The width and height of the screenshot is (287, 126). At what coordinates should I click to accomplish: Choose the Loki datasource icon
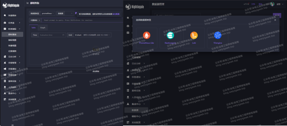[194, 35]
